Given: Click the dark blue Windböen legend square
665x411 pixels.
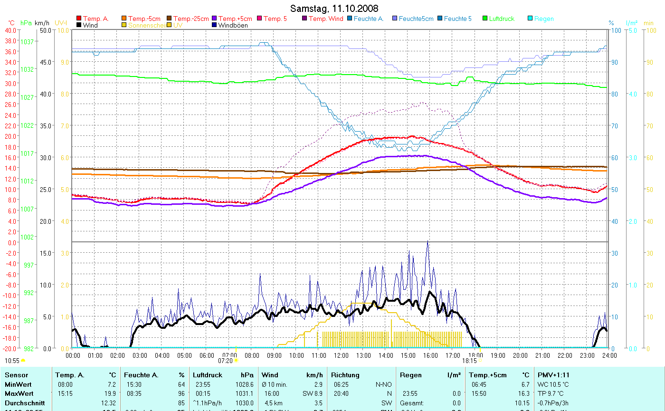Looking at the screenshot, I should [214, 25].
